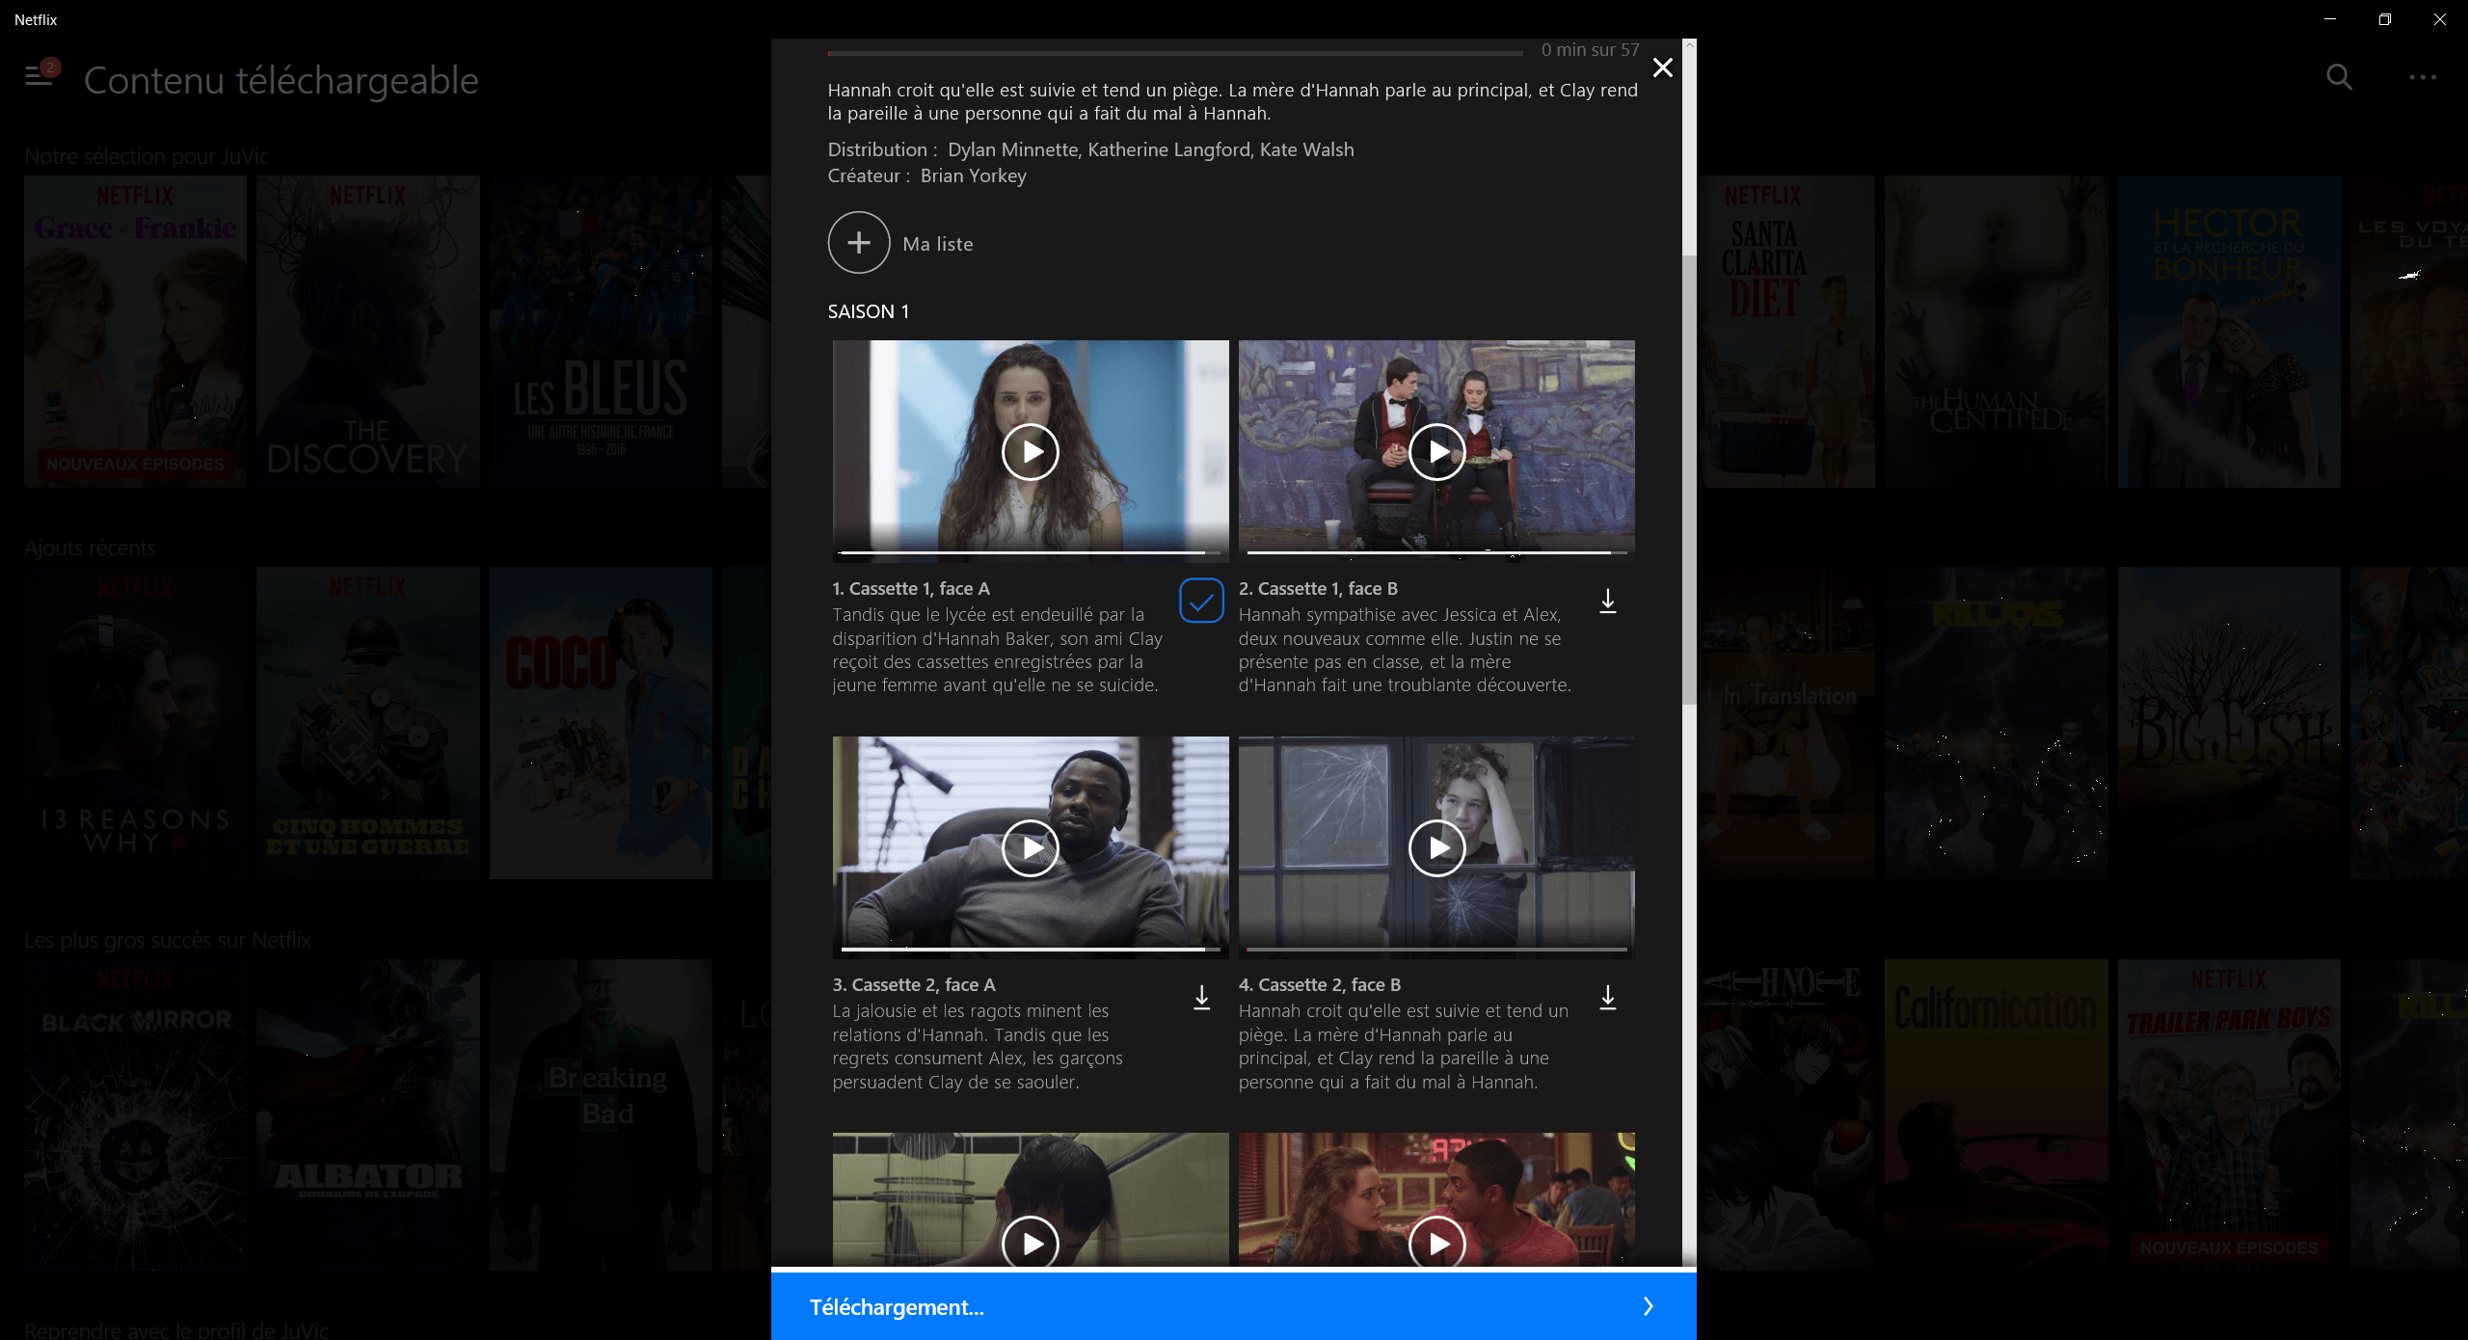Add show to Ma liste

(858, 243)
